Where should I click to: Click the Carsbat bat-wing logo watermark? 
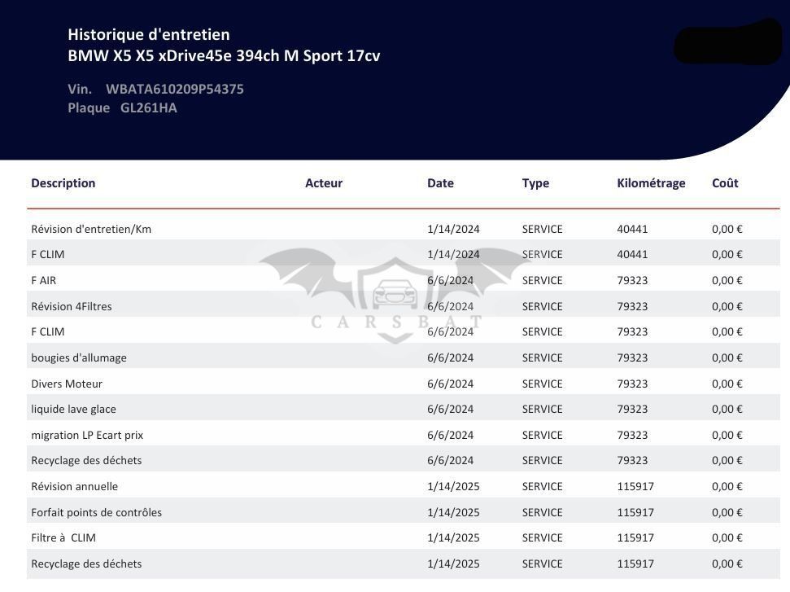pos(395,295)
